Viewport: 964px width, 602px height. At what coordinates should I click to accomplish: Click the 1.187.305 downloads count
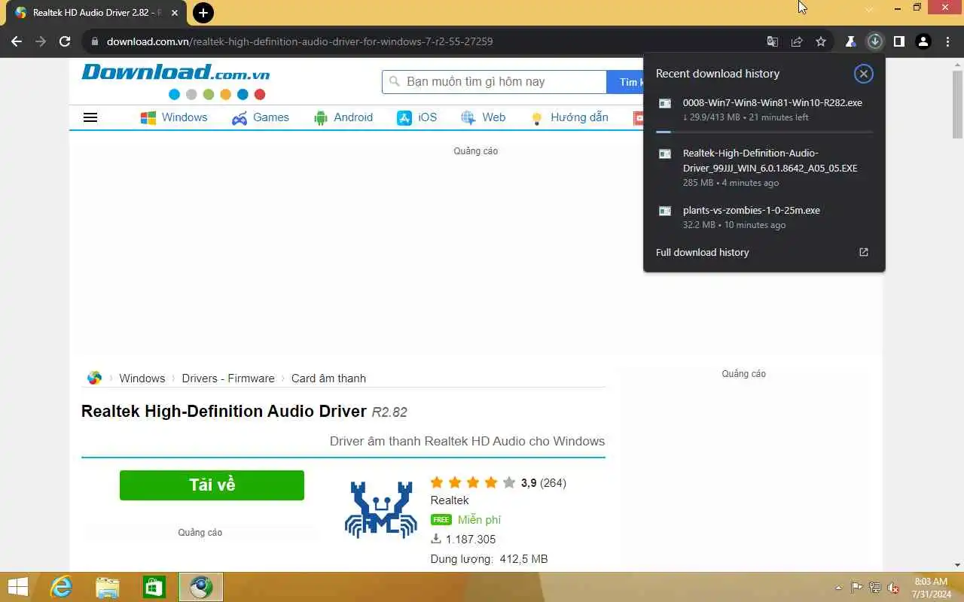tap(471, 540)
